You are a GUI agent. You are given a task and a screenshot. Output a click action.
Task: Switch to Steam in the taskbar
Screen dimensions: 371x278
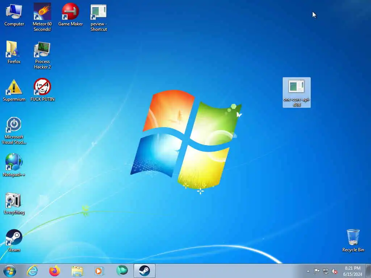pos(144,271)
